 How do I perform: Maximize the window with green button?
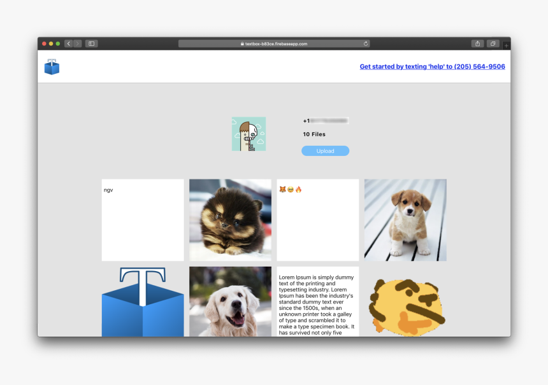(58, 44)
